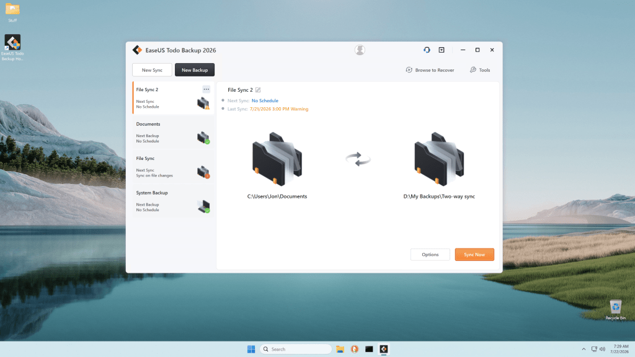This screenshot has height=357, width=635.
Task: Select the Documents backup task
Action: pos(174,132)
